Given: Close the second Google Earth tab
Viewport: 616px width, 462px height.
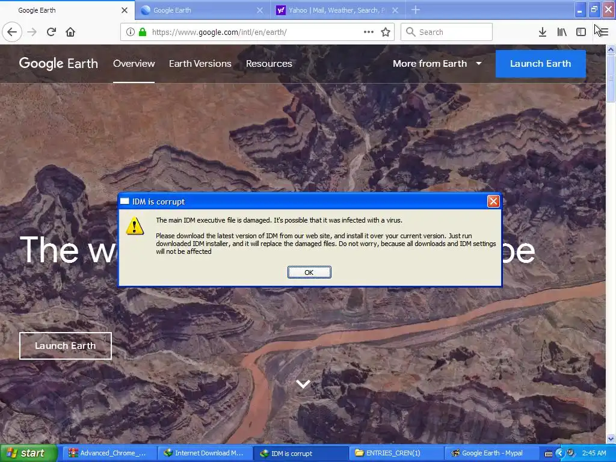Looking at the screenshot, I should click(x=260, y=10).
